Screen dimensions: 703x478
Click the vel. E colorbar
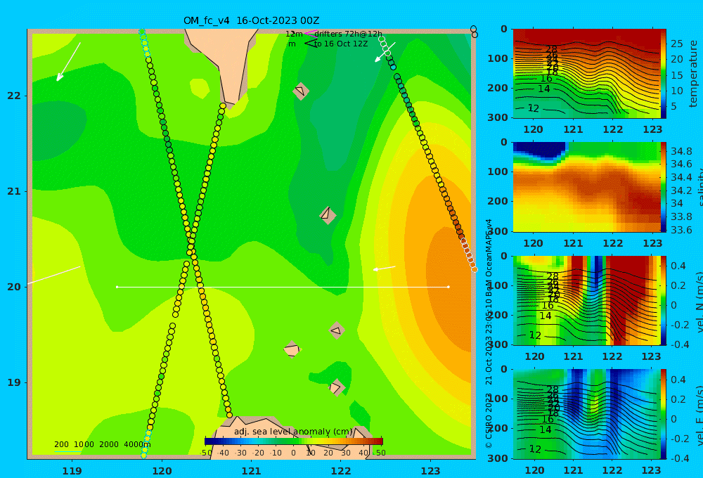pyautogui.click(x=664, y=414)
